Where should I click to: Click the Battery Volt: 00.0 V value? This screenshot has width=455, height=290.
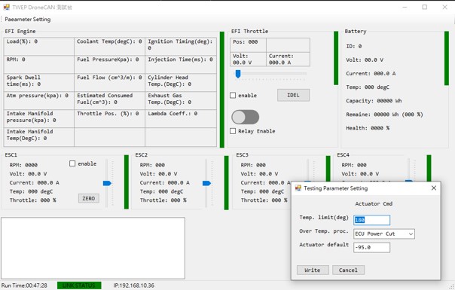click(365, 60)
